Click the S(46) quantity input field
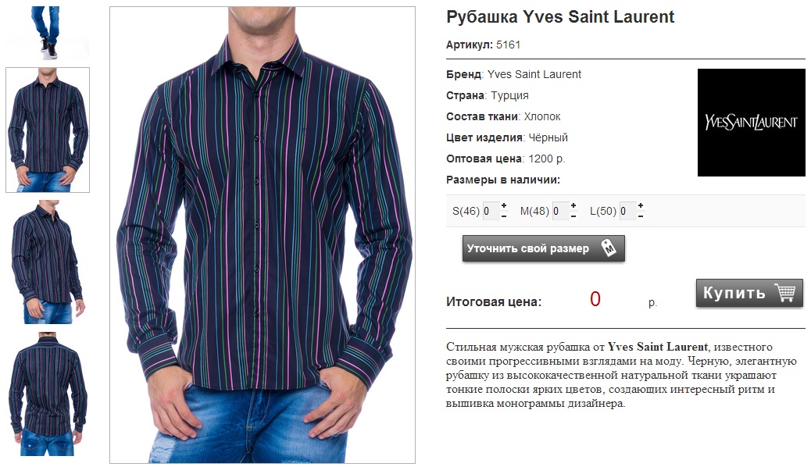Image resolution: width=811 pixels, height=467 pixels. [x=491, y=211]
